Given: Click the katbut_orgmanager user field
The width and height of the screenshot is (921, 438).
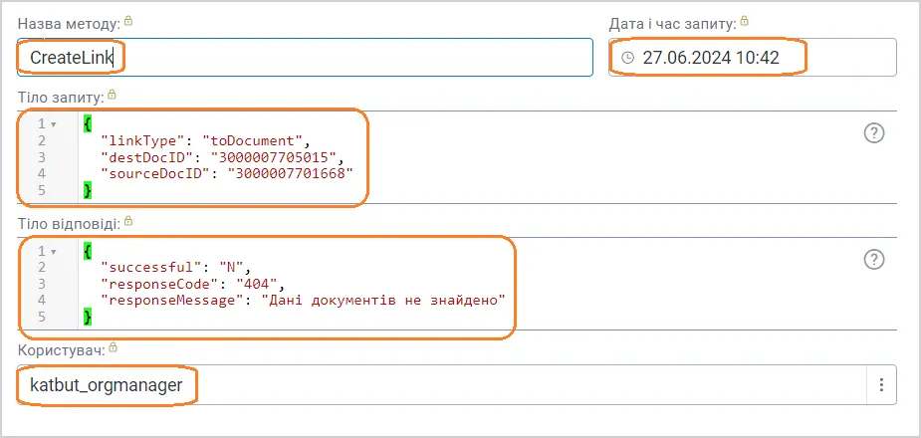Looking at the screenshot, I should pyautogui.click(x=398, y=384).
